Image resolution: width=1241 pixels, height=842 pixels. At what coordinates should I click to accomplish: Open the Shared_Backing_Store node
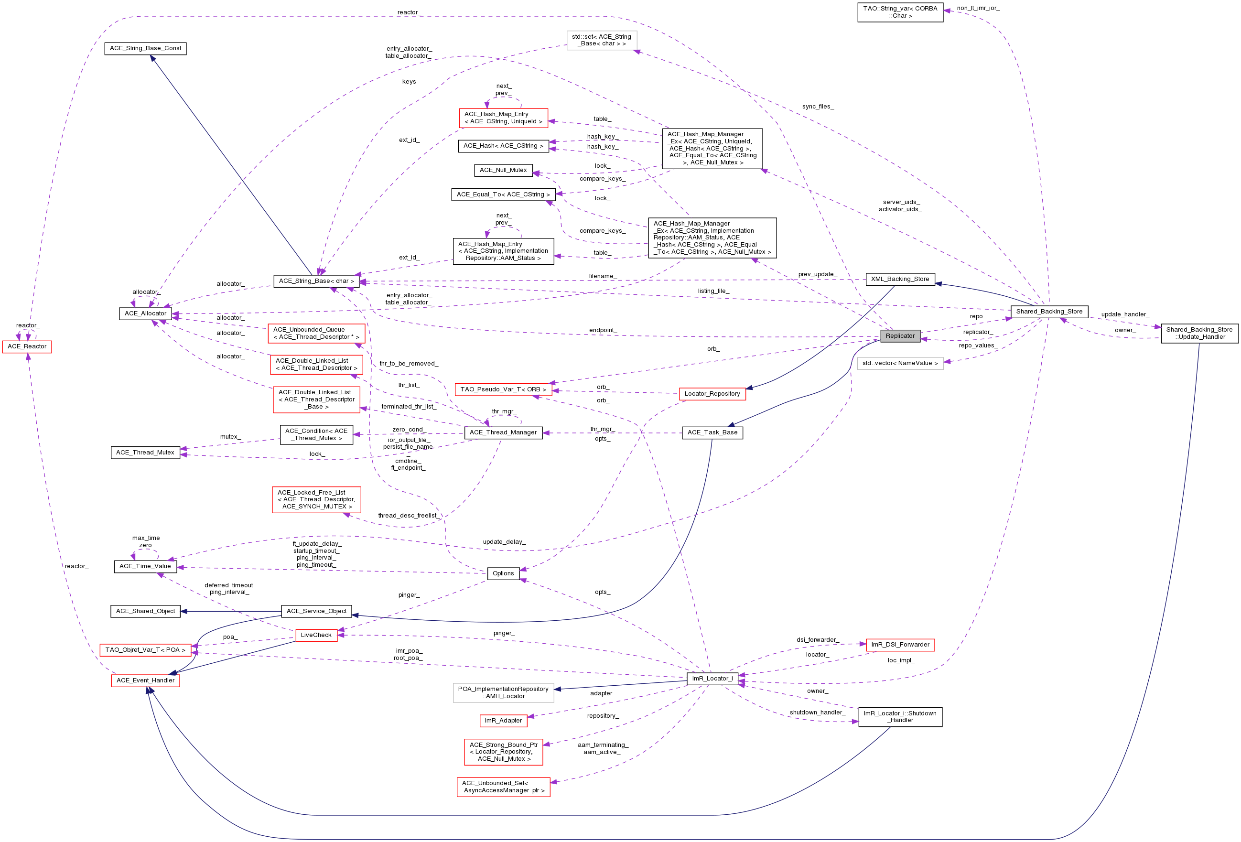(1049, 311)
